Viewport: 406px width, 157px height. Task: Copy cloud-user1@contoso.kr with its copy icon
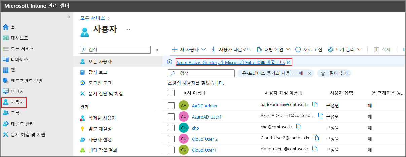click(315, 149)
